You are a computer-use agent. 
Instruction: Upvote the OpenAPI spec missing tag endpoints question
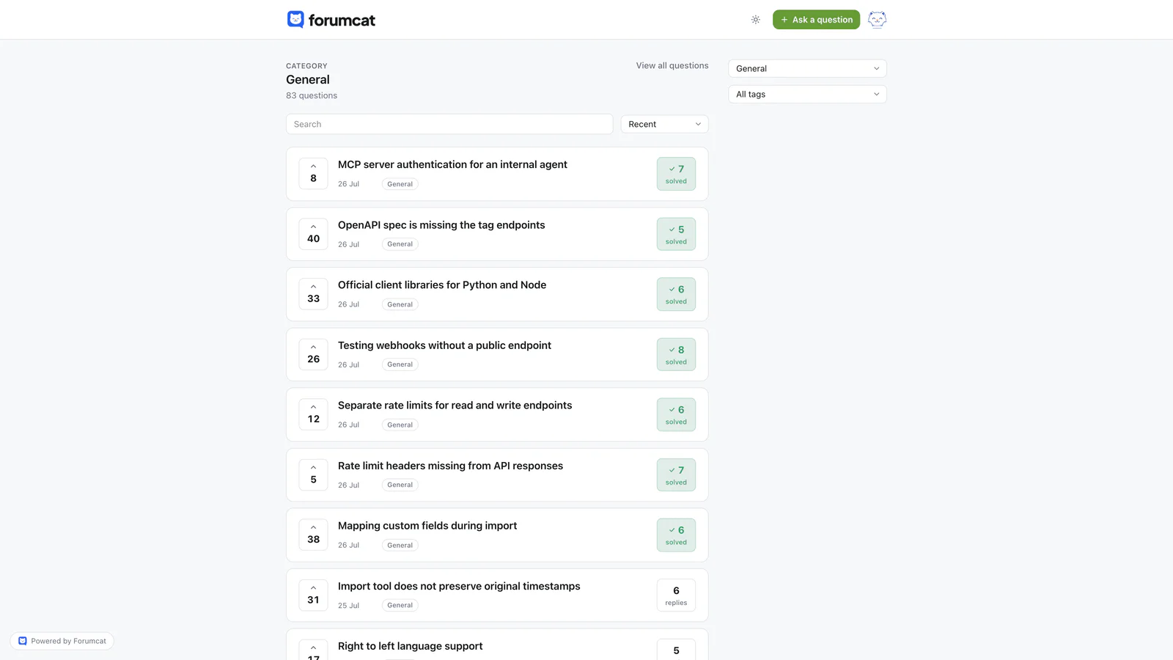pos(313,234)
